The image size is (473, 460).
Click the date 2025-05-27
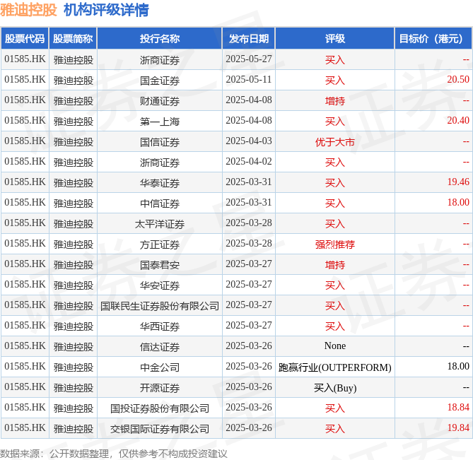[x=249, y=59]
